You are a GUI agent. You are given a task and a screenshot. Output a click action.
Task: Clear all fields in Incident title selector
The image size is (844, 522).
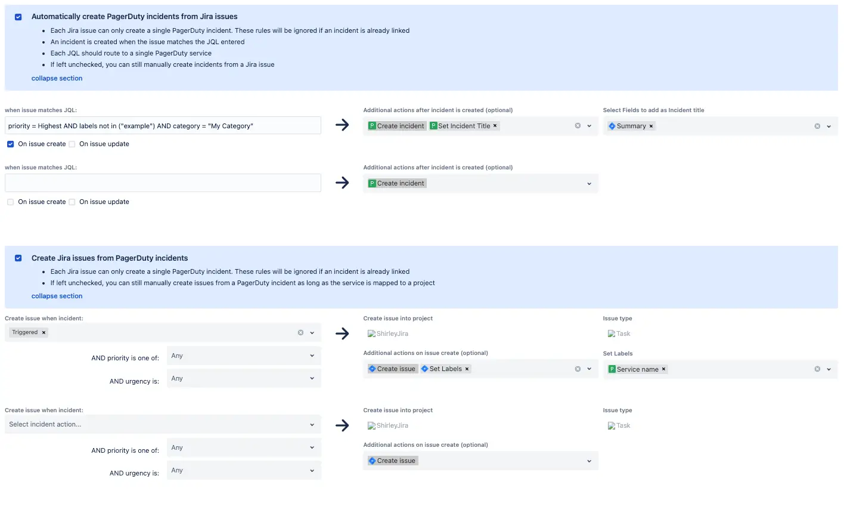pyautogui.click(x=817, y=126)
